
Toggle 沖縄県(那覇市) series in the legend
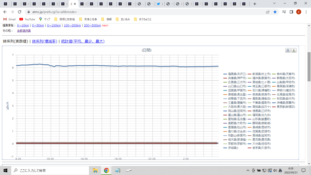click(x=284, y=102)
